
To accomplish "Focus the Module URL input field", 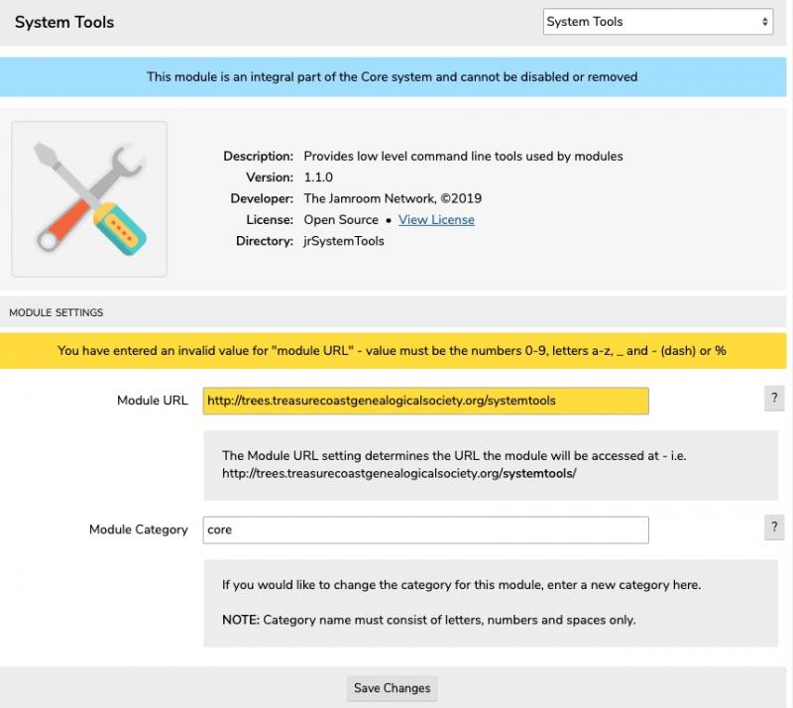I will pyautogui.click(x=425, y=401).
